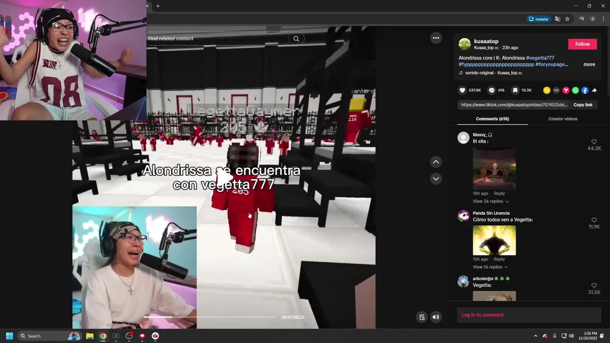Image resolution: width=610 pixels, height=343 pixels.
Task: Expand View 16 replies
Action: click(490, 267)
